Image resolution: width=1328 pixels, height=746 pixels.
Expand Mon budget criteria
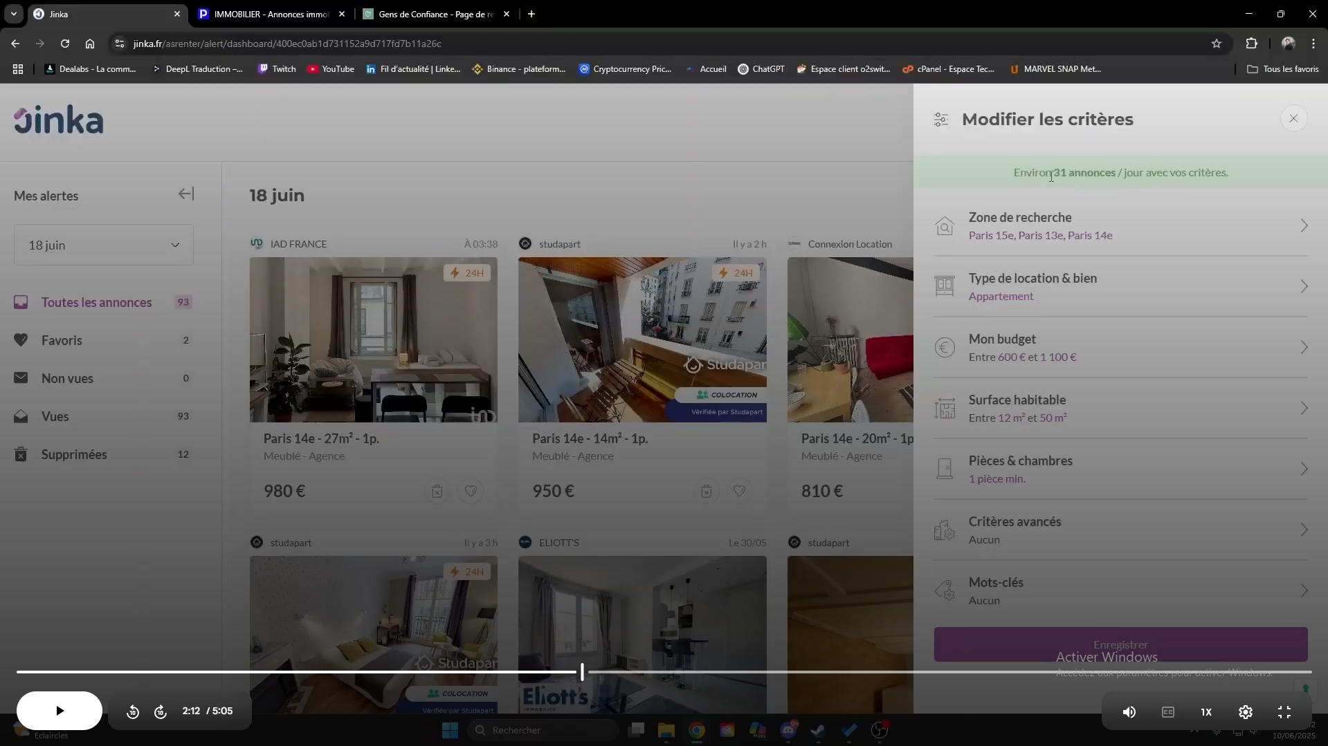(1120, 348)
